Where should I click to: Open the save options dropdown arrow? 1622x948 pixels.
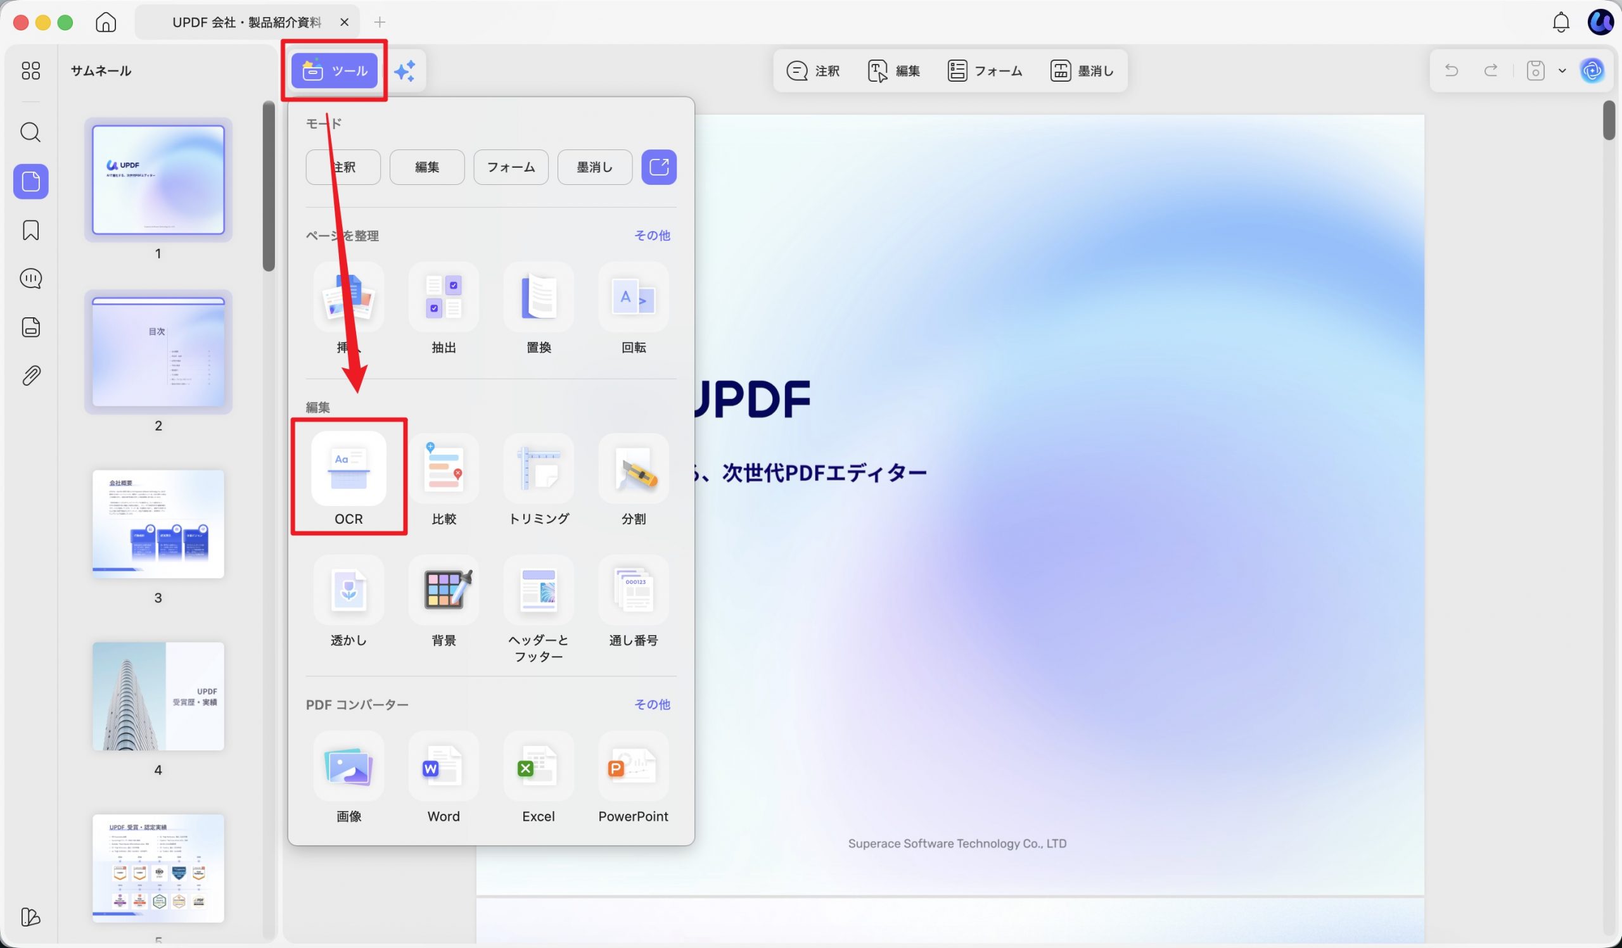pos(1562,71)
